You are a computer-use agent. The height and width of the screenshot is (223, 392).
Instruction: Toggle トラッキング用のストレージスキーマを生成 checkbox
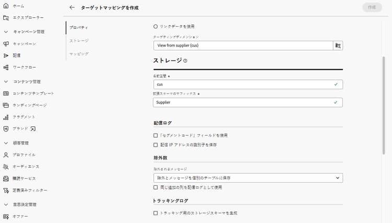tap(156, 213)
